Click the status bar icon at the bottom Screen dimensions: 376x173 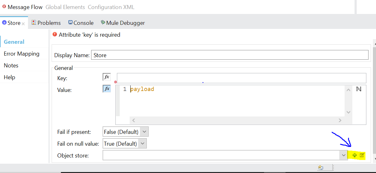tap(320, 168)
